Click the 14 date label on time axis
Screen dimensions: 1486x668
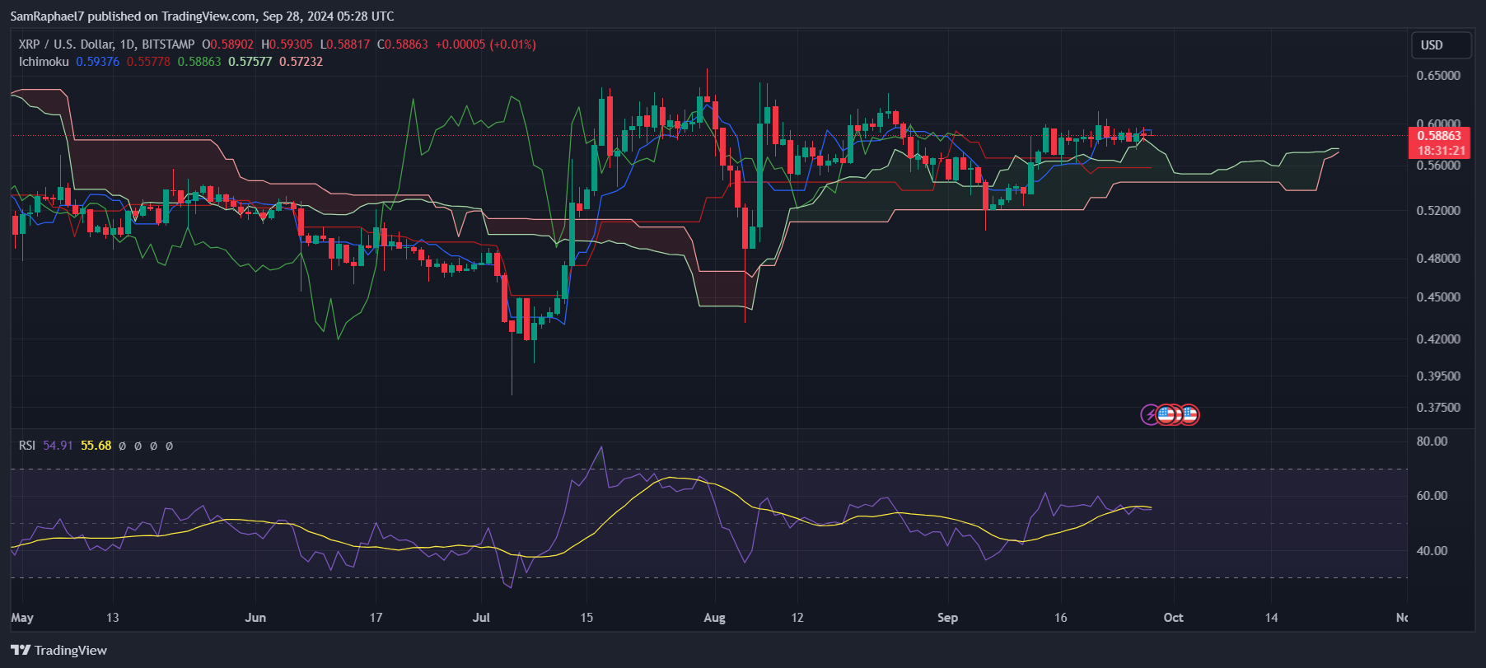(x=1271, y=618)
